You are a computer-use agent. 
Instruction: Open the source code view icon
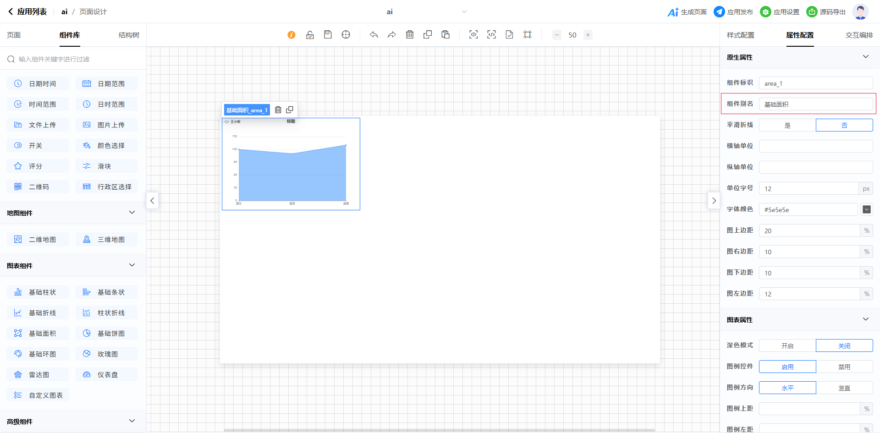[x=491, y=35]
